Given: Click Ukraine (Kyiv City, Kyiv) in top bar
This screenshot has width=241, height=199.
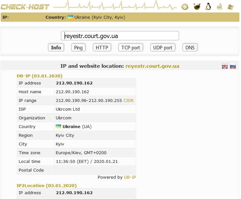Looking at the screenshot, I should tap(100, 17).
